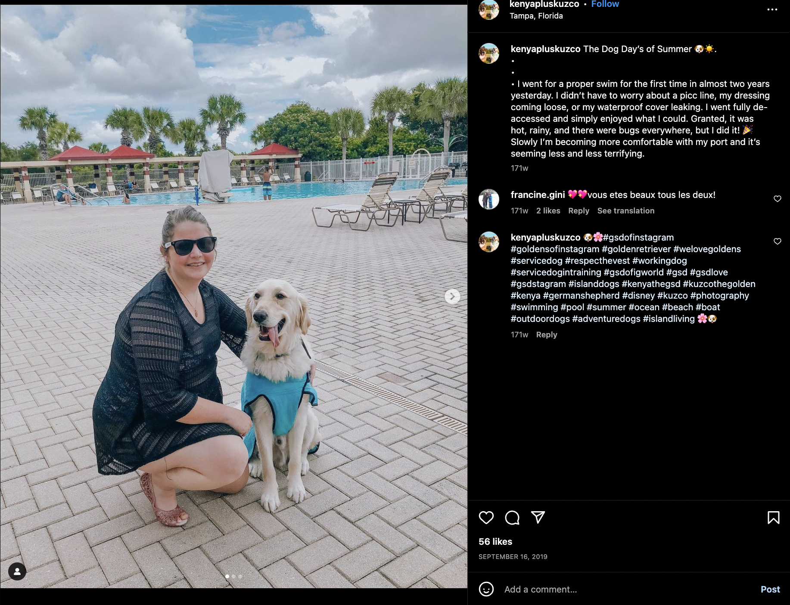This screenshot has height=605, width=790.
Task: Like francine.gini's comment heart
Action: click(778, 199)
